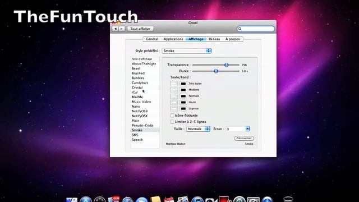Open Finder from the Dock

pyautogui.click(x=72, y=200)
